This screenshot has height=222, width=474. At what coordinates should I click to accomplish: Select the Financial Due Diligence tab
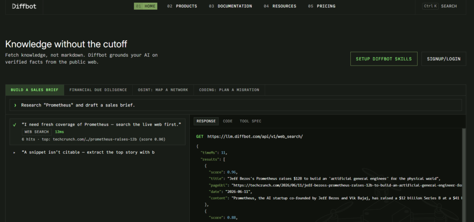point(98,90)
